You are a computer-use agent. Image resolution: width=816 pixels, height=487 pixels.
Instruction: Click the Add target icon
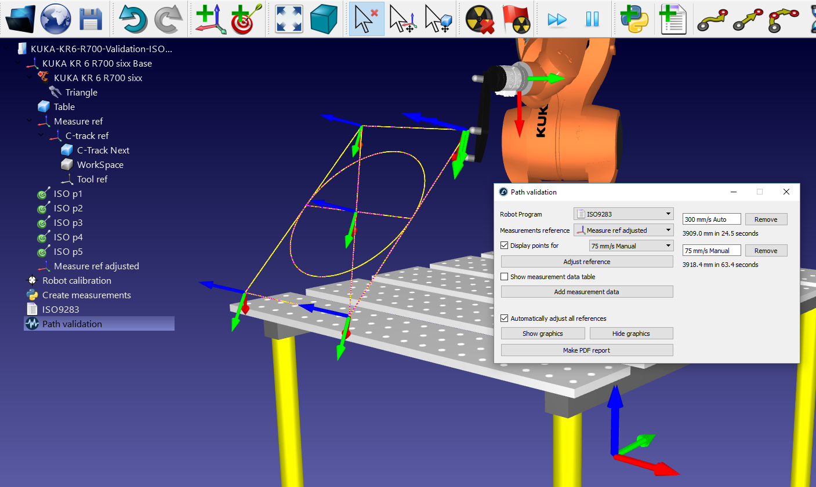[246, 19]
